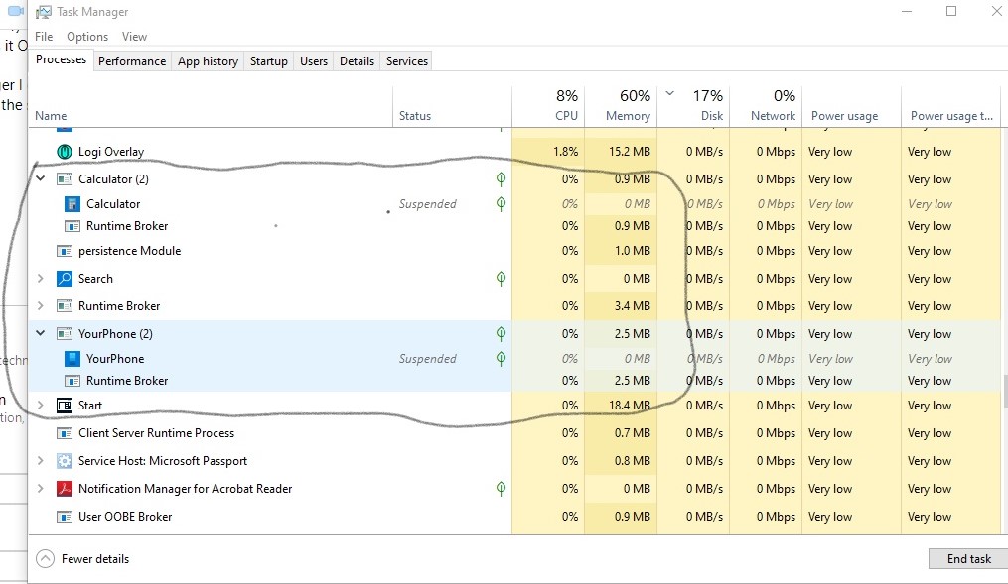
Task: Click the leaf icon on Acrobat Reader row
Action: point(501,489)
